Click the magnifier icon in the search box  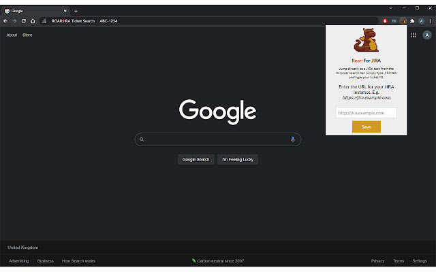click(142, 139)
